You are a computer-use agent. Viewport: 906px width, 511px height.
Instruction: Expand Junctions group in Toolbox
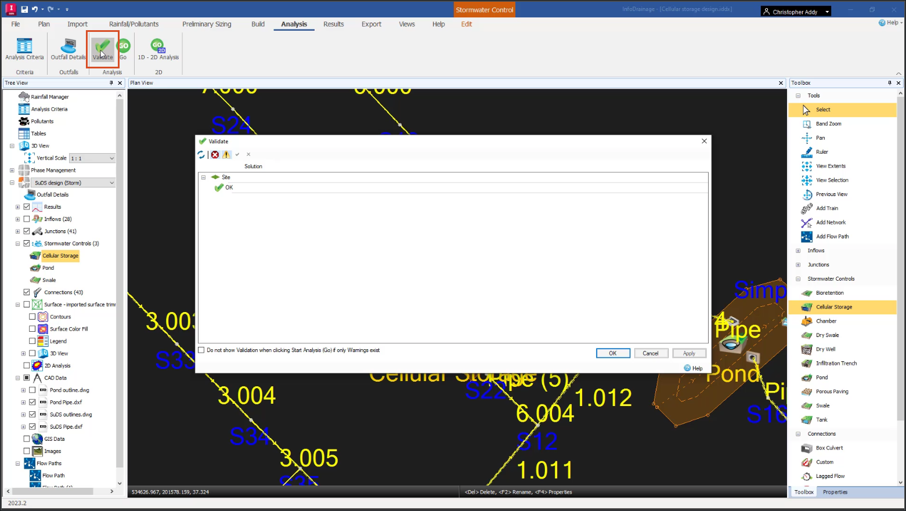pyautogui.click(x=798, y=265)
